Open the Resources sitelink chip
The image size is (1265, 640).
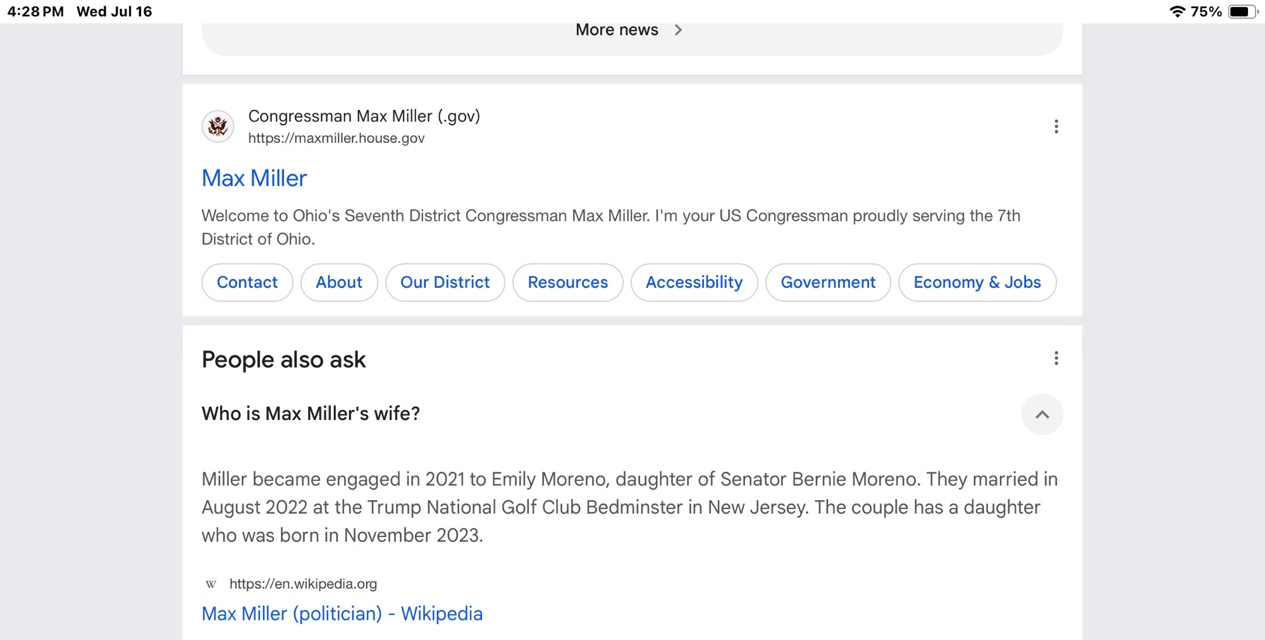click(568, 282)
